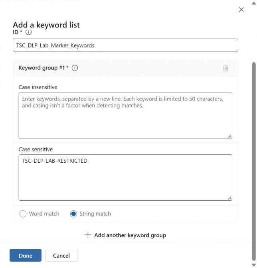This screenshot has width=257, height=268.
Task: Click the Case insensitive label
Action: tap(38, 87)
